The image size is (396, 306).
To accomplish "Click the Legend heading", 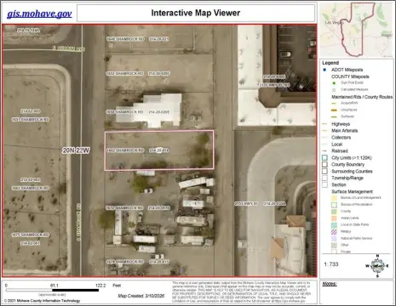I will (330, 63).
